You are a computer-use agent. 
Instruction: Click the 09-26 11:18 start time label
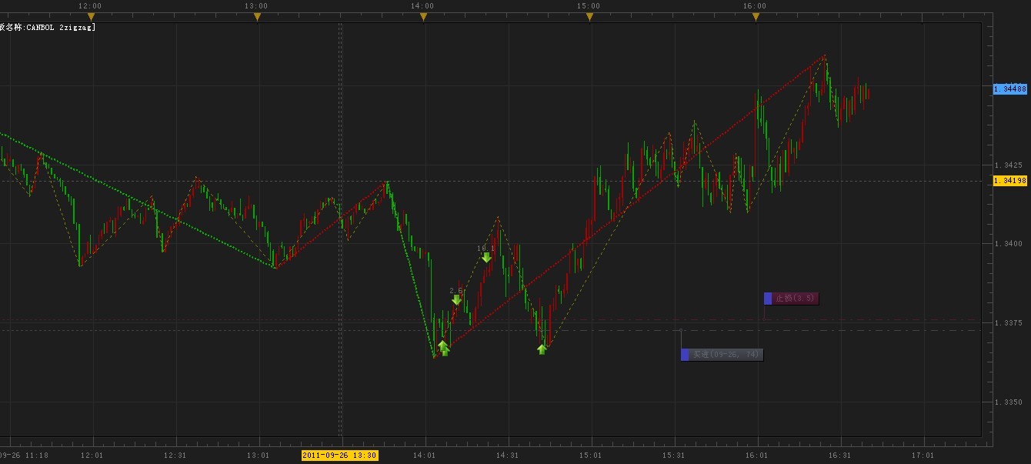tap(24, 456)
